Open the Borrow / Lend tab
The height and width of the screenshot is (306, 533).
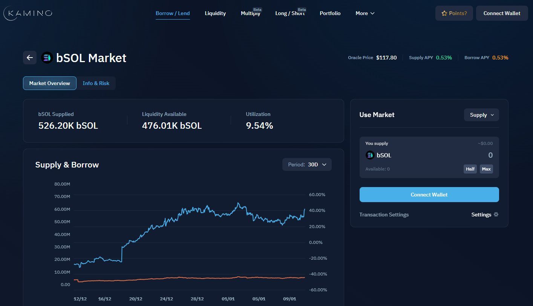click(173, 13)
